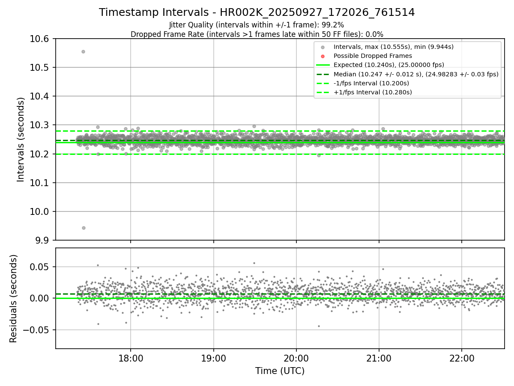Click legend entry Possible Dropped Frames
This screenshot has width=514, height=386.
click(373, 56)
